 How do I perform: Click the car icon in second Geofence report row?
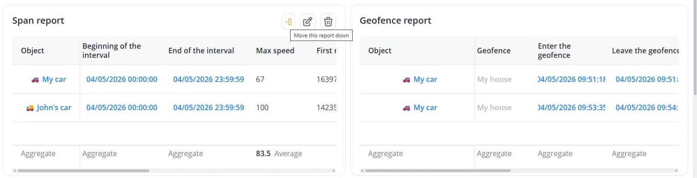click(x=407, y=108)
